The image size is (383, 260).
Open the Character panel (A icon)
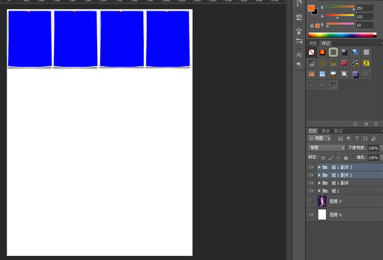(x=298, y=55)
